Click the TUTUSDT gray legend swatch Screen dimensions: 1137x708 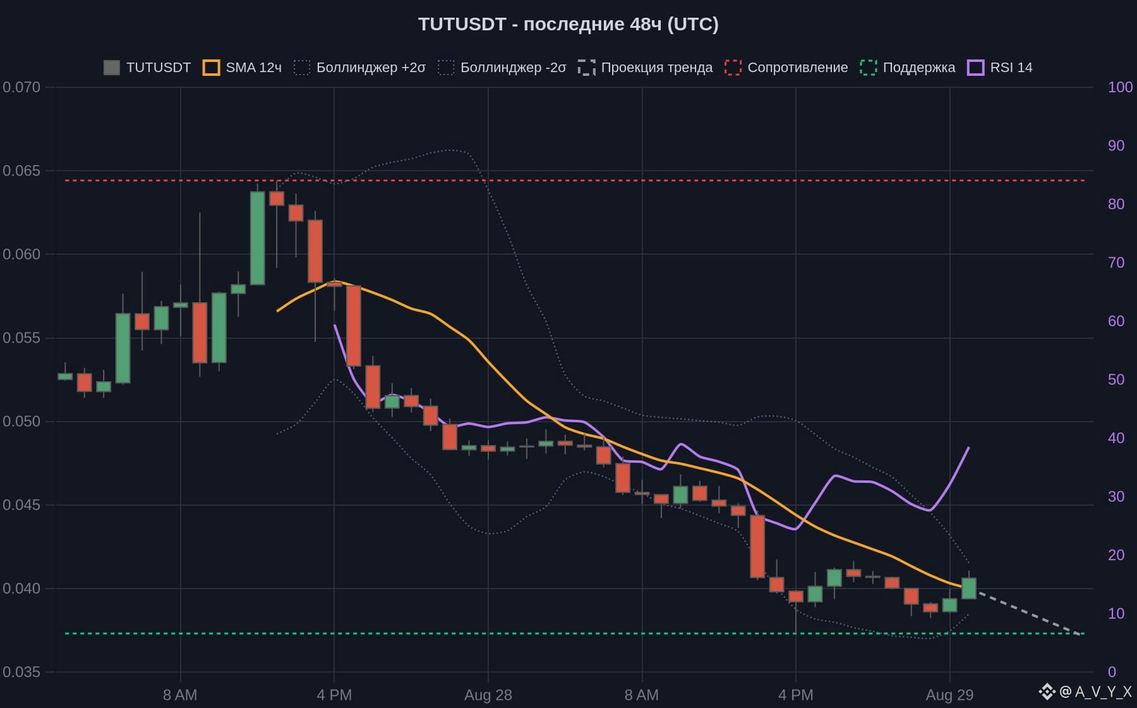point(112,68)
